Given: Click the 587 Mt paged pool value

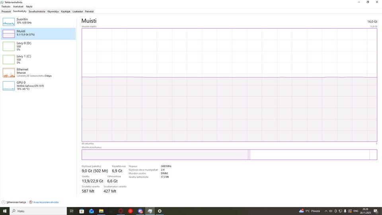Looking at the screenshot, I should click(x=88, y=192).
